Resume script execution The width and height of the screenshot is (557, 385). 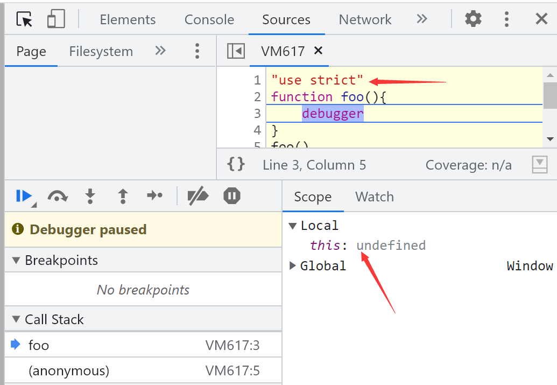24,196
